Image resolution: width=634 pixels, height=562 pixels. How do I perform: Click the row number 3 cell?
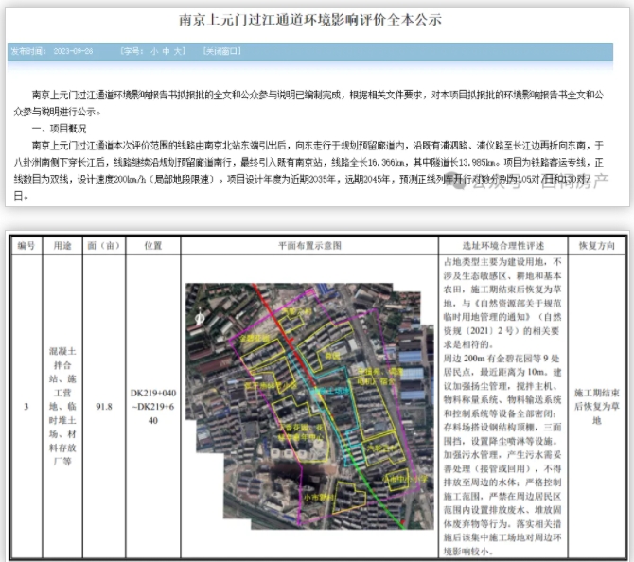(x=26, y=407)
